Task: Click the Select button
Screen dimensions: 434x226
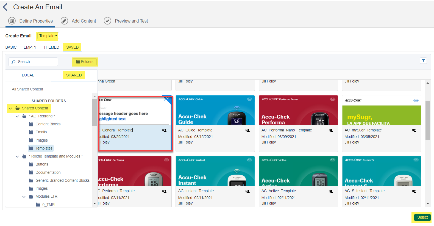Action: (x=422, y=217)
